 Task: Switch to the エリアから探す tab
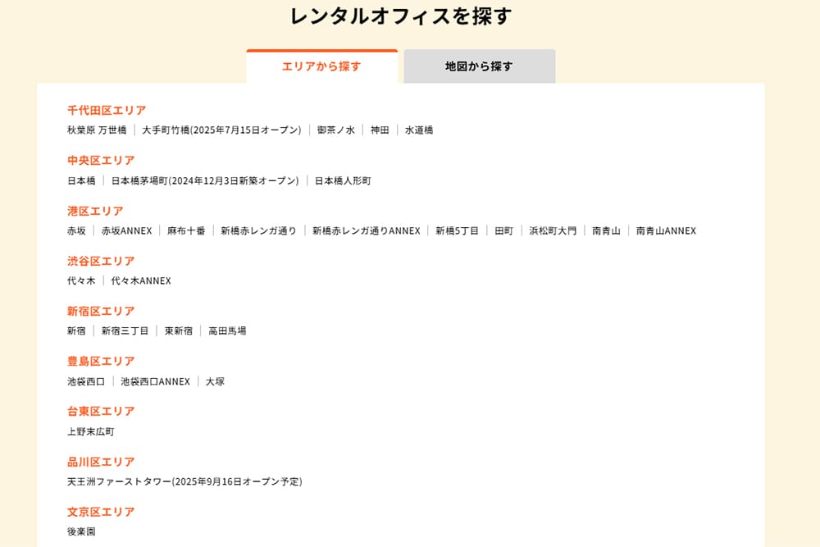click(321, 66)
